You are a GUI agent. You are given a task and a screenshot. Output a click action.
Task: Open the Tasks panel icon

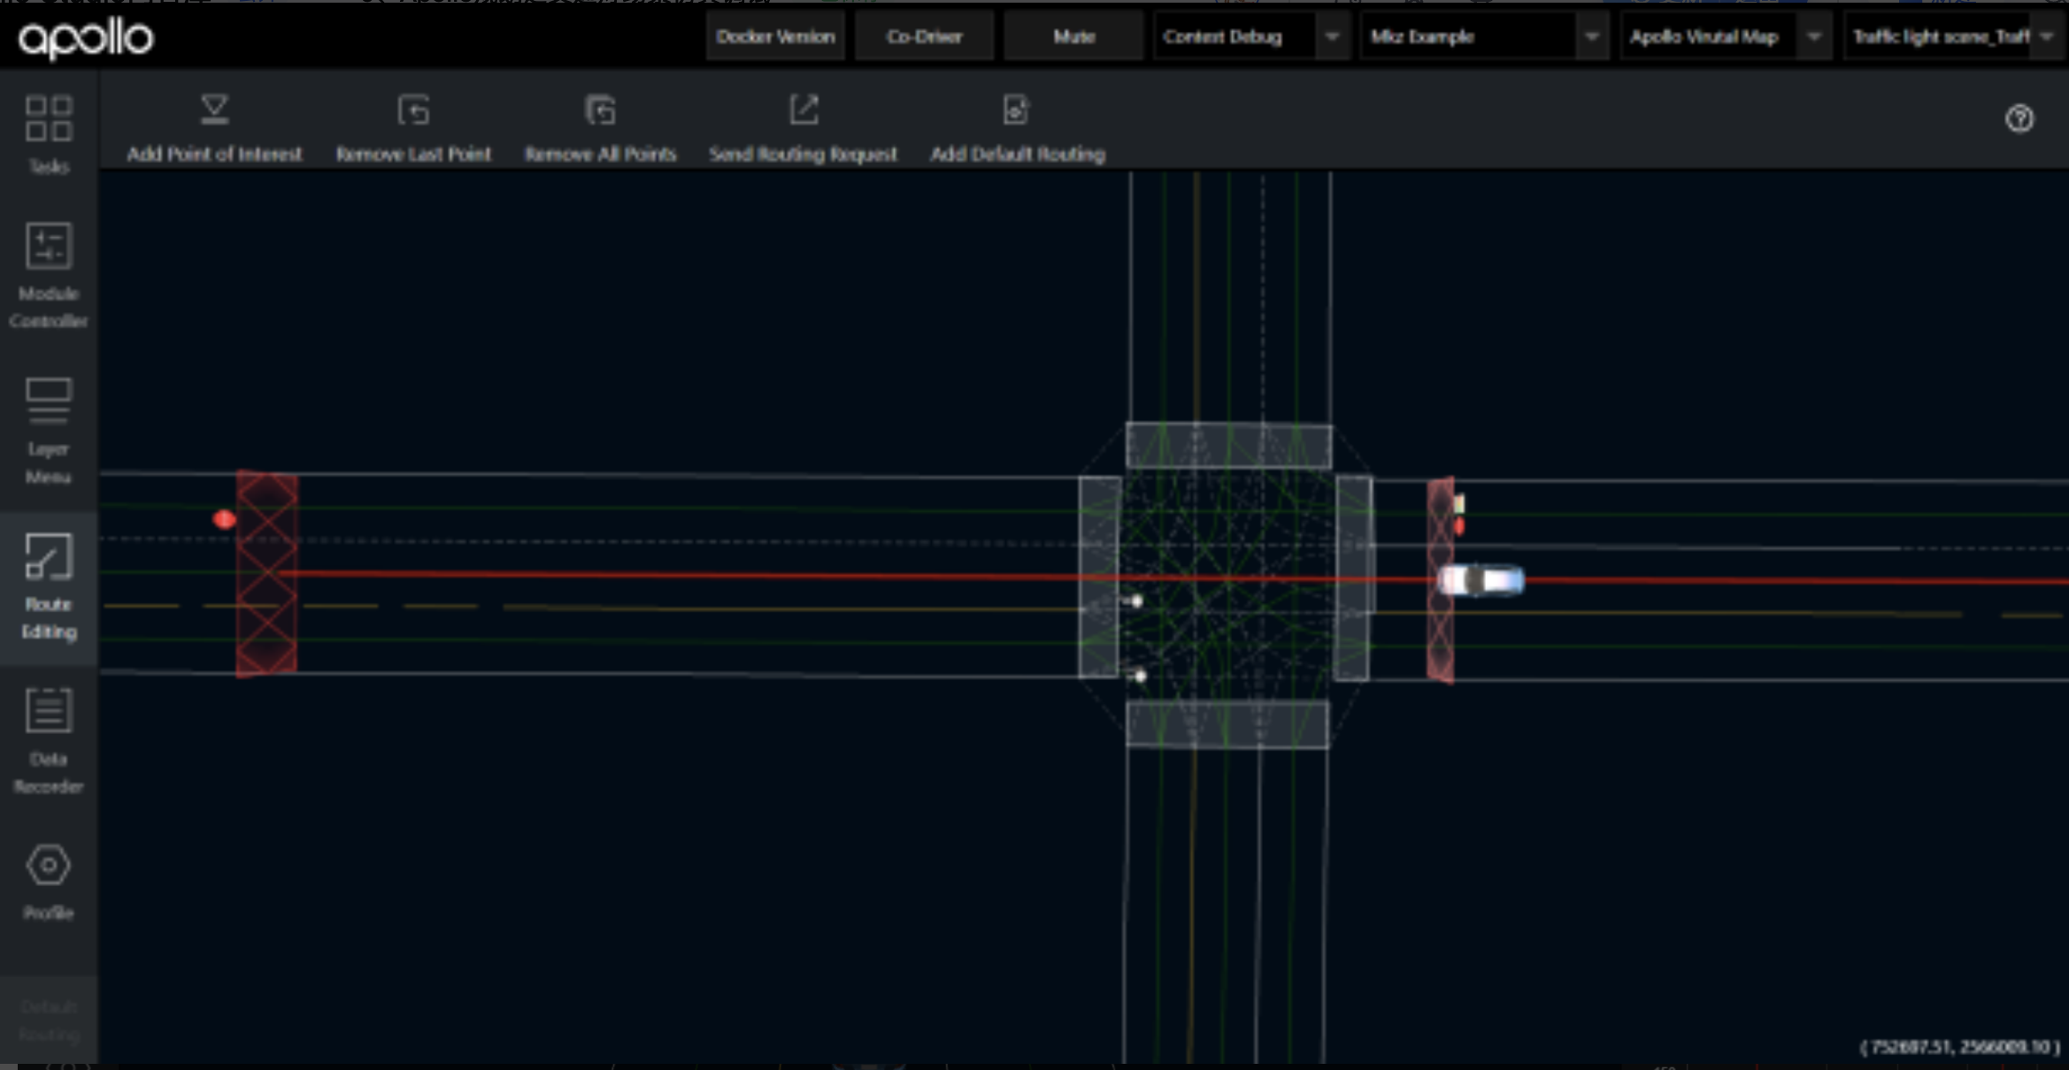point(49,120)
